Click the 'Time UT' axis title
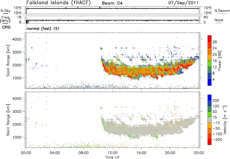230x159 pixels. [112, 157]
